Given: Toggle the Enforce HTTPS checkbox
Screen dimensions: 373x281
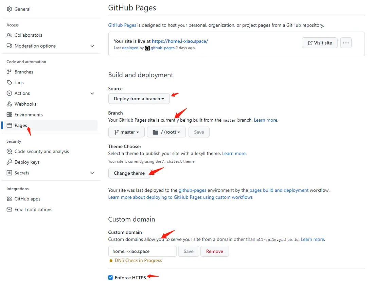Looking at the screenshot, I should pyautogui.click(x=110, y=278).
